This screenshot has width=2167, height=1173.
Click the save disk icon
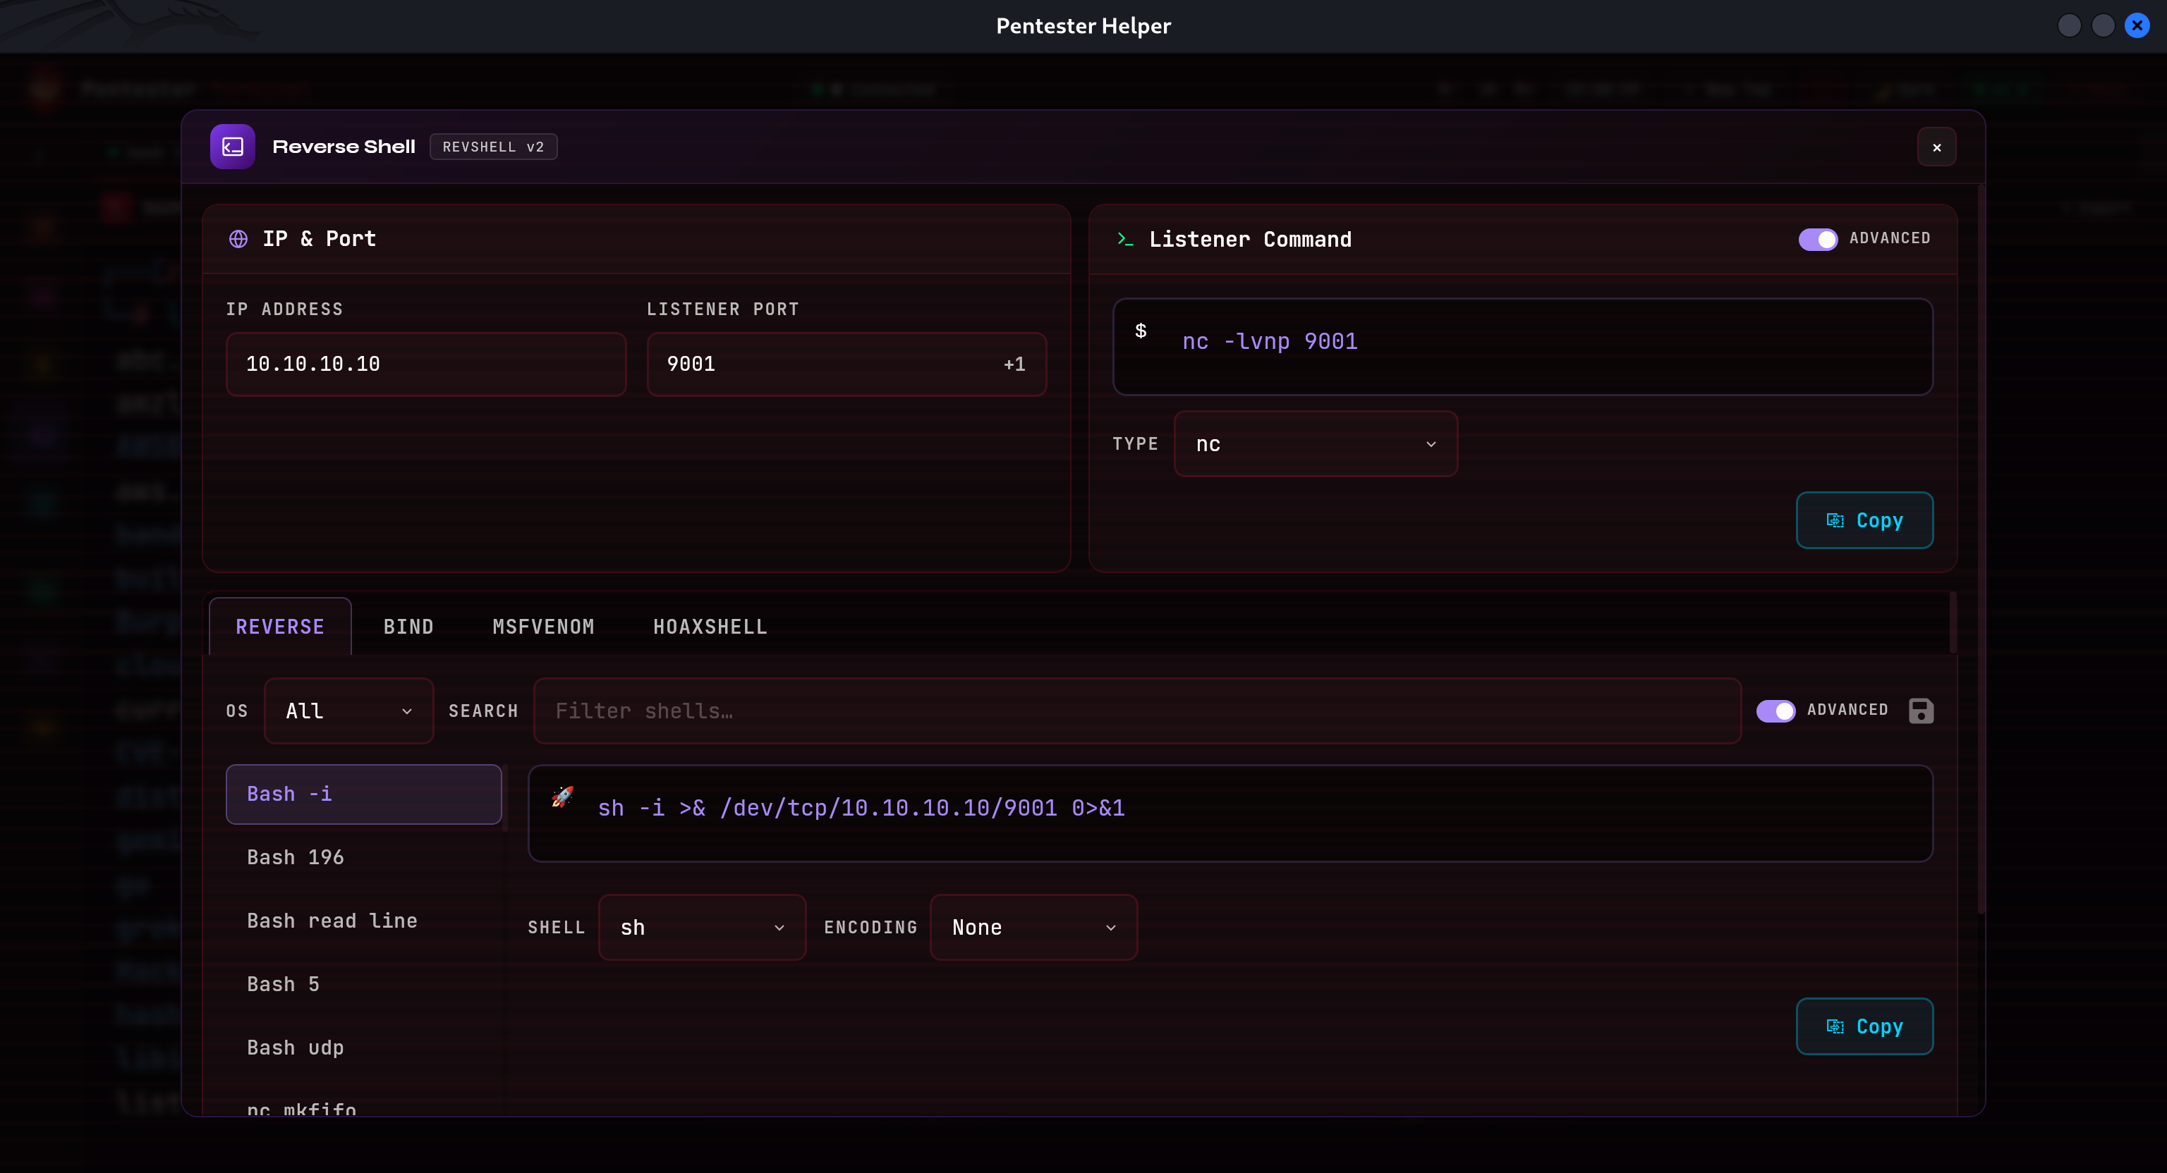pyautogui.click(x=1921, y=711)
